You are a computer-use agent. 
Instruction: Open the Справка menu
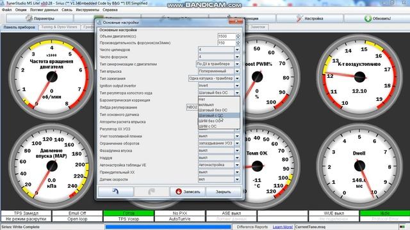point(110,10)
